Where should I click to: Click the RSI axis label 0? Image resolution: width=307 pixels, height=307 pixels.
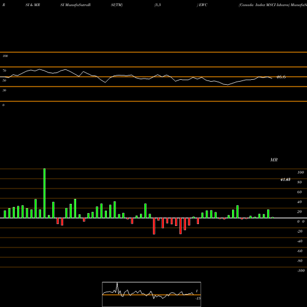click(x=3, y=105)
